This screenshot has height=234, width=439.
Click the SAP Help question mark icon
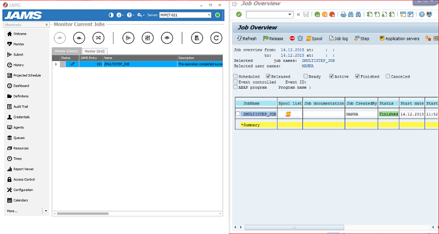point(421,14)
